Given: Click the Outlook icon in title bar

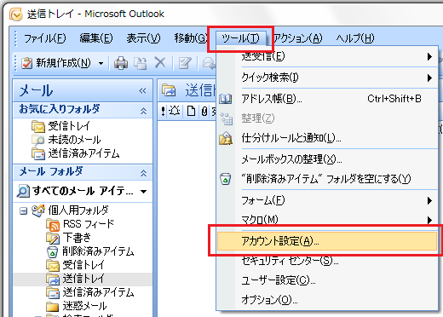Looking at the screenshot, I should pyautogui.click(x=15, y=14).
